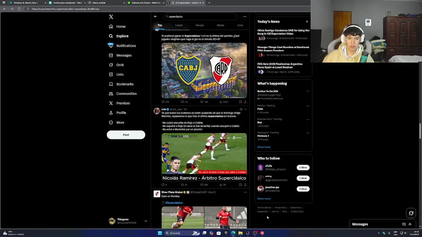Screen dimensions: 422x237
Task: Open the Grok icon on cris's post
Action: coord(241,109)
